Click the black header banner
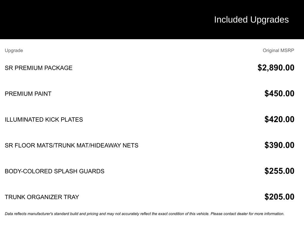 (152, 20)
